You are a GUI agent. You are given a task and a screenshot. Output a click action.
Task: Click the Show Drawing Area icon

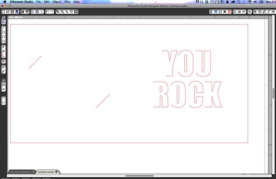click(4, 80)
